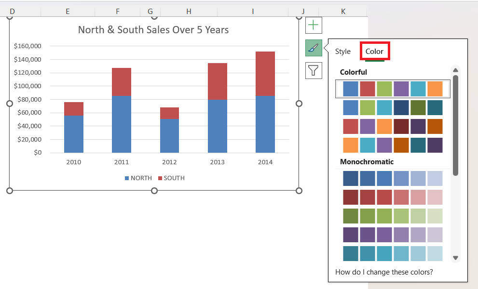
Task: Select the first Colorful palette row
Action: pos(393,89)
